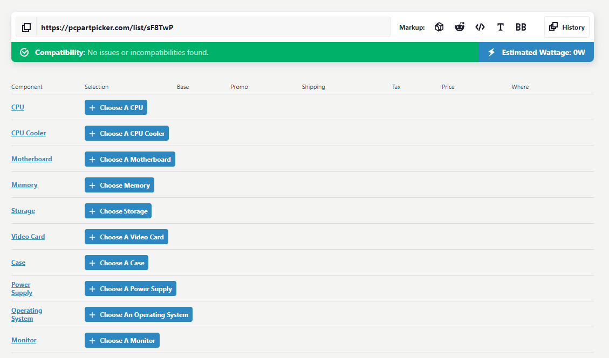Click the Choose A CPU Cooler button
609x358 pixels.
click(127, 133)
